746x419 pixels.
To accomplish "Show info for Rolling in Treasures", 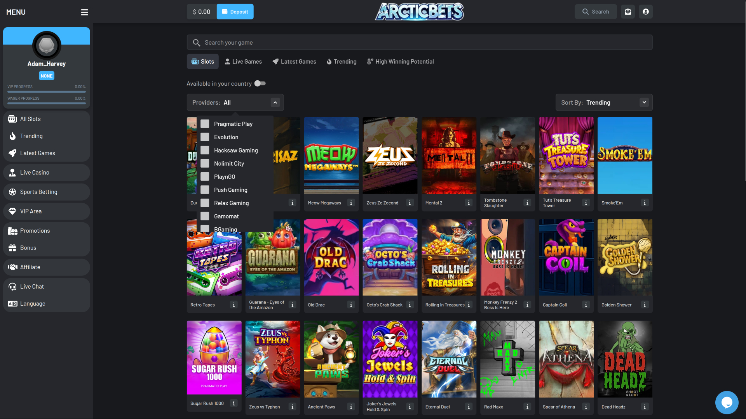I will [469, 305].
